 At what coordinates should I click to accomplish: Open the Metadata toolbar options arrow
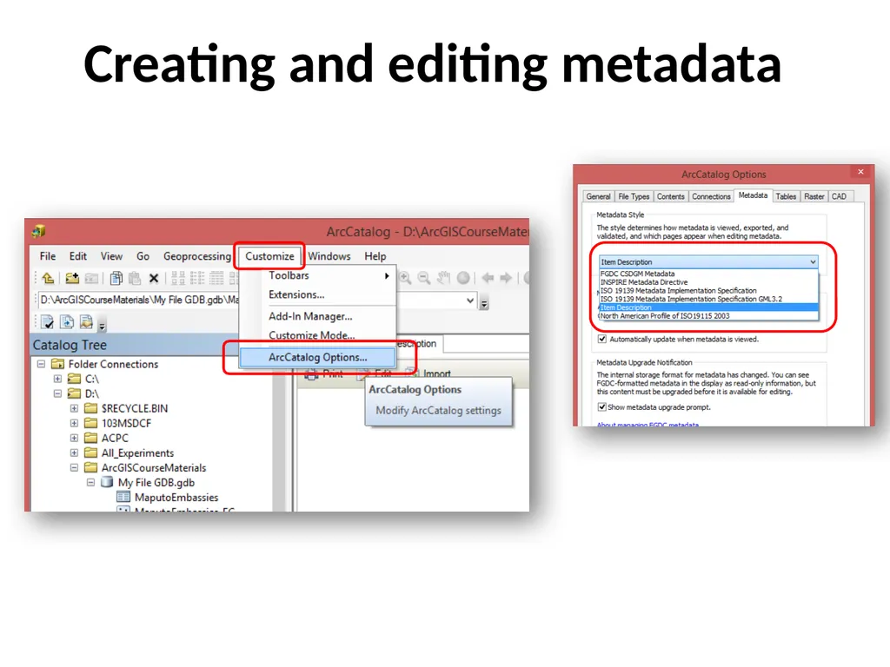point(103,326)
